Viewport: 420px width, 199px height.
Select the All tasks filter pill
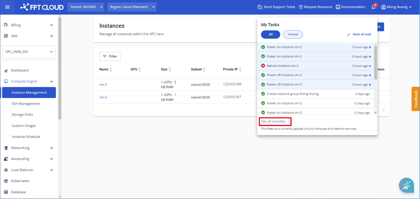click(x=270, y=34)
